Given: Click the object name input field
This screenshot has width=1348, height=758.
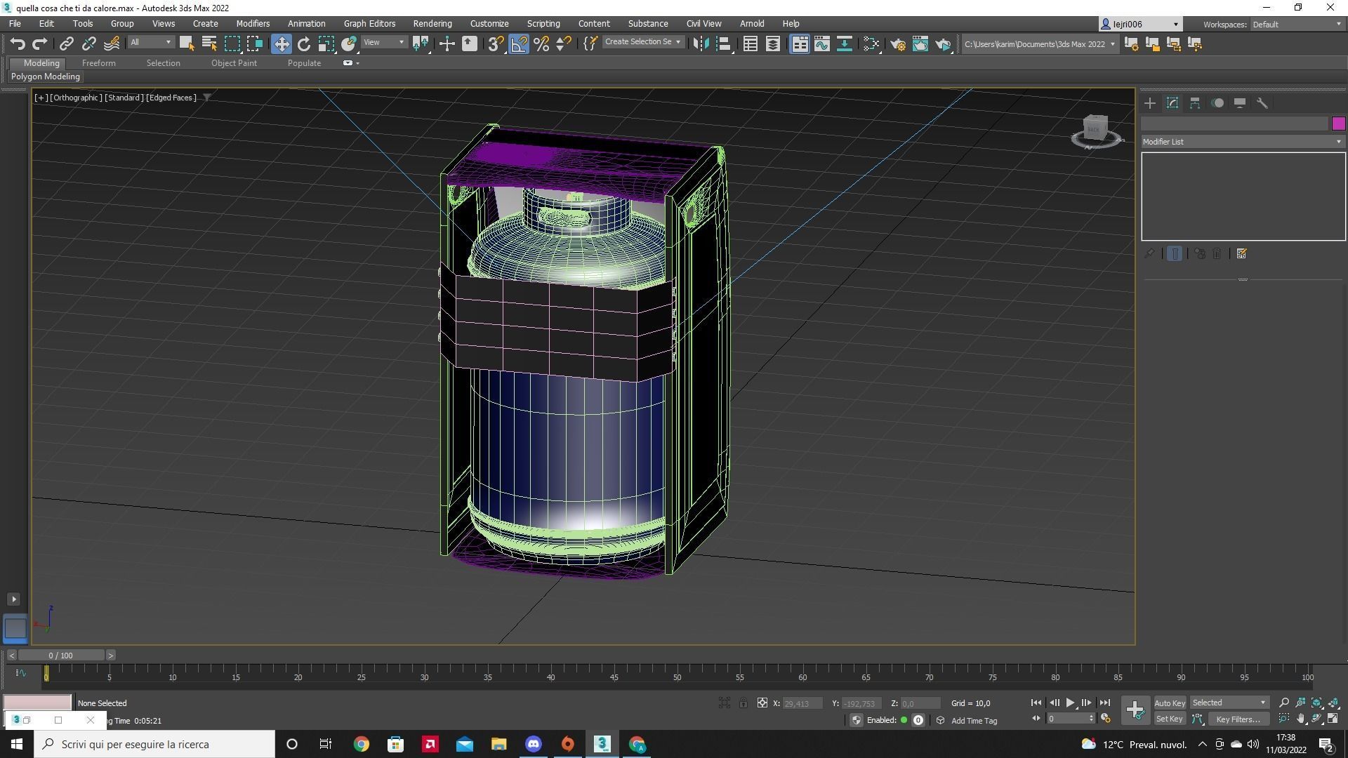Looking at the screenshot, I should pos(1234,124).
